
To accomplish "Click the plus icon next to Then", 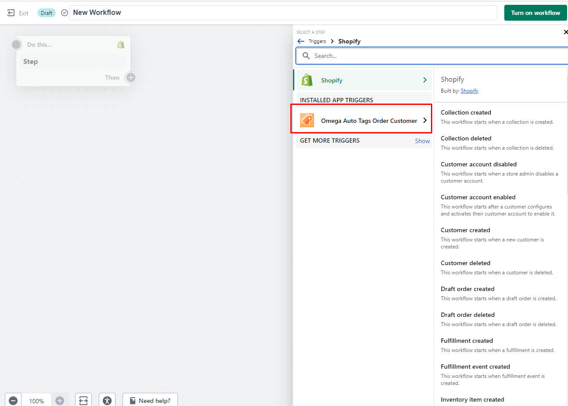I will tap(130, 78).
